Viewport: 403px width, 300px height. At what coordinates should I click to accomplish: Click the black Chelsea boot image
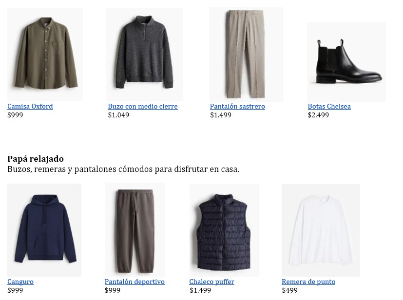[x=346, y=62]
